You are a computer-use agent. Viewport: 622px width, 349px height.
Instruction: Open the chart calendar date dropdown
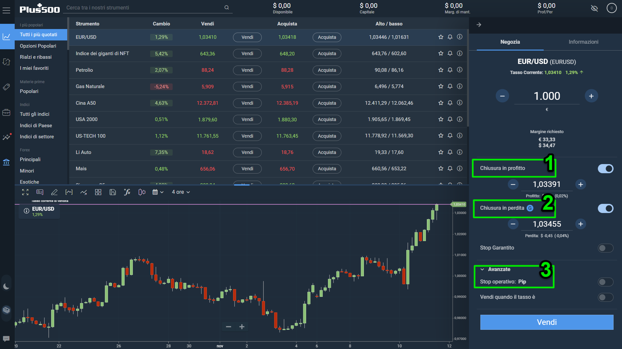pos(158,192)
